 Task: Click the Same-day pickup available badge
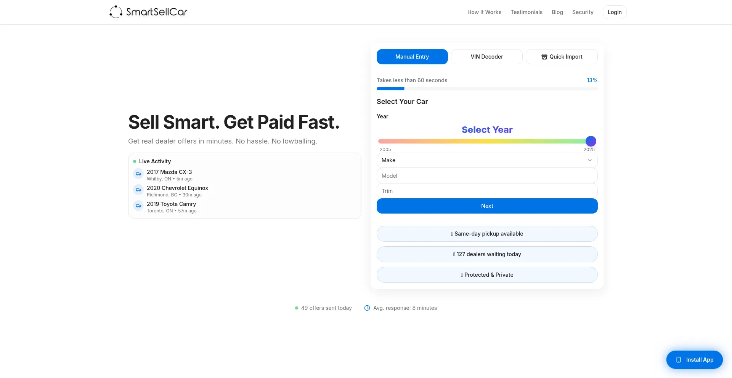click(x=487, y=233)
